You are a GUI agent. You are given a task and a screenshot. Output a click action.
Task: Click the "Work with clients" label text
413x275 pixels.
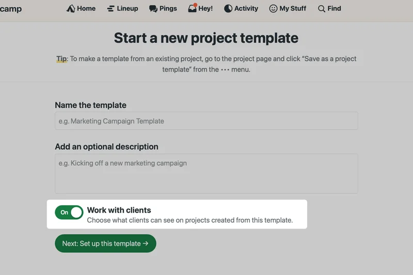[x=119, y=210]
